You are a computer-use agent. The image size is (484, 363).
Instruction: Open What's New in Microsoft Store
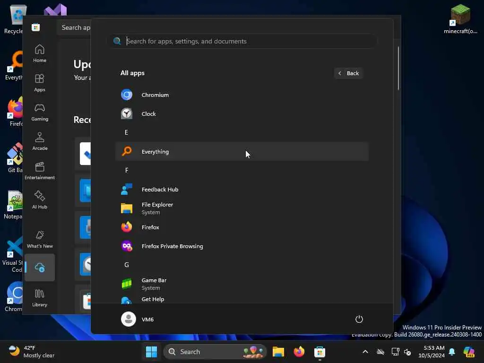click(40, 239)
